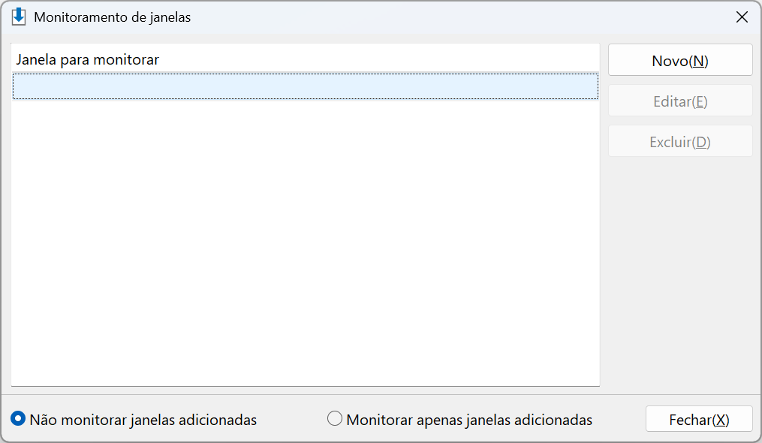
Task: Enable monitoring only of added windows
Action: pos(334,419)
